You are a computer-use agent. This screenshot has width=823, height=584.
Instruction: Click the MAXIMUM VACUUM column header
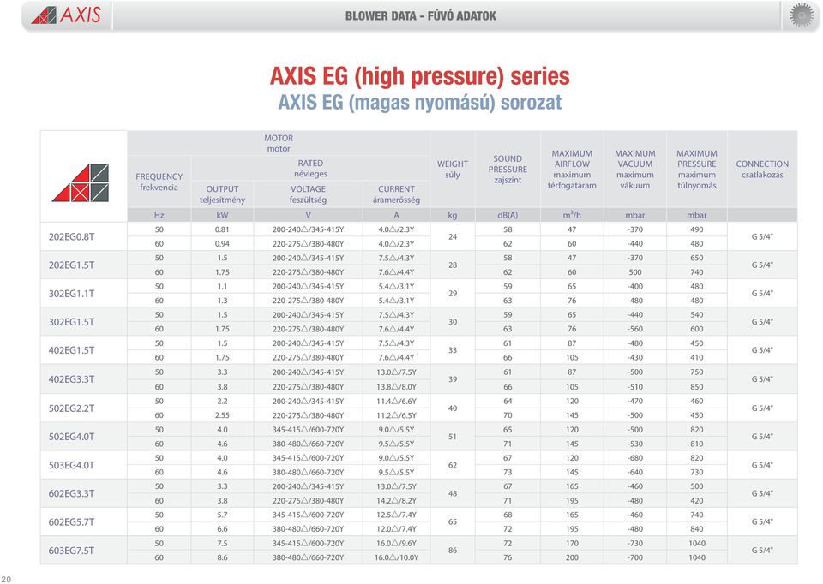pyautogui.click(x=635, y=169)
